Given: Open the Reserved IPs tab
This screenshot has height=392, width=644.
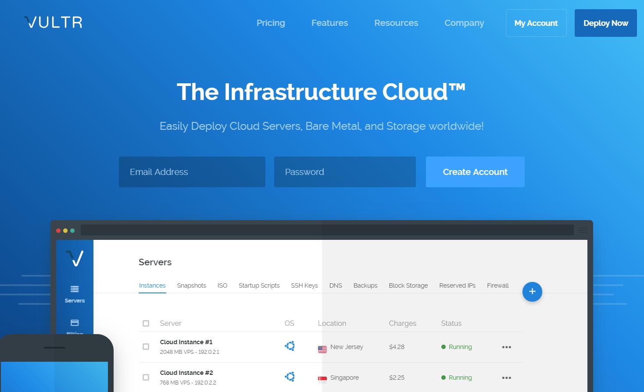Looking at the screenshot, I should (457, 285).
